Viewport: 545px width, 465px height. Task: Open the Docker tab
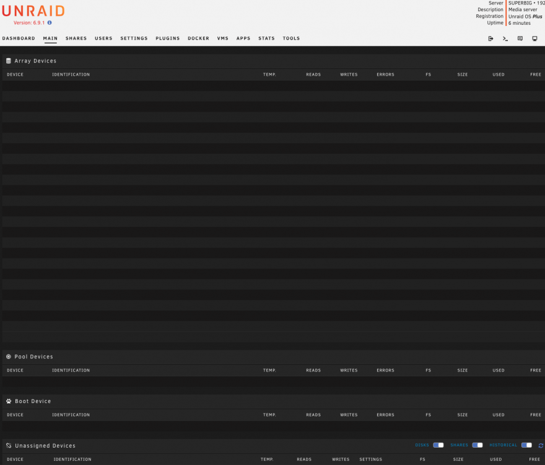point(198,38)
